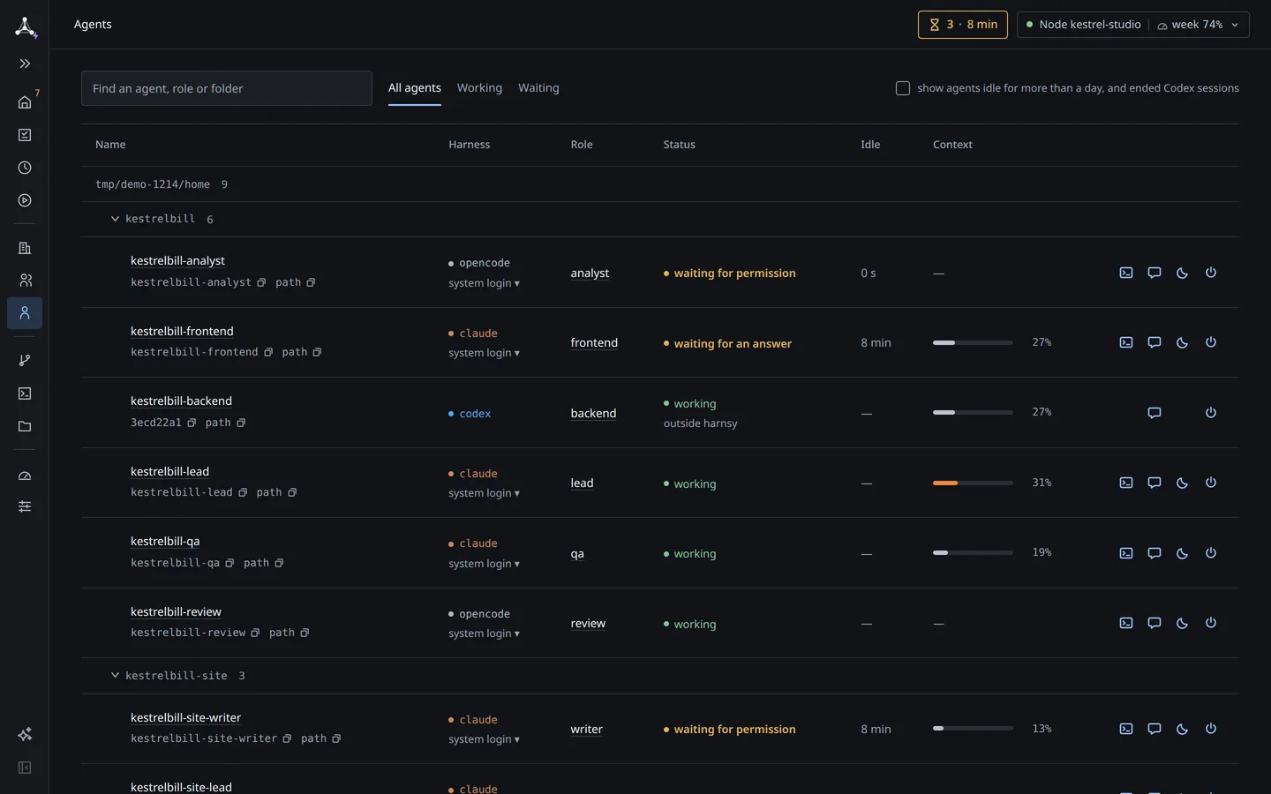Viewport: 1271px width, 794px height.
Task: Power off kestrelbill-review agent
Action: (1211, 623)
